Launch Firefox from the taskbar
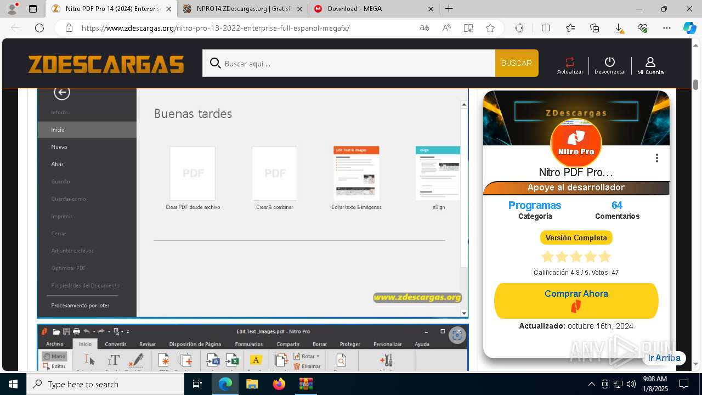 [x=279, y=384]
